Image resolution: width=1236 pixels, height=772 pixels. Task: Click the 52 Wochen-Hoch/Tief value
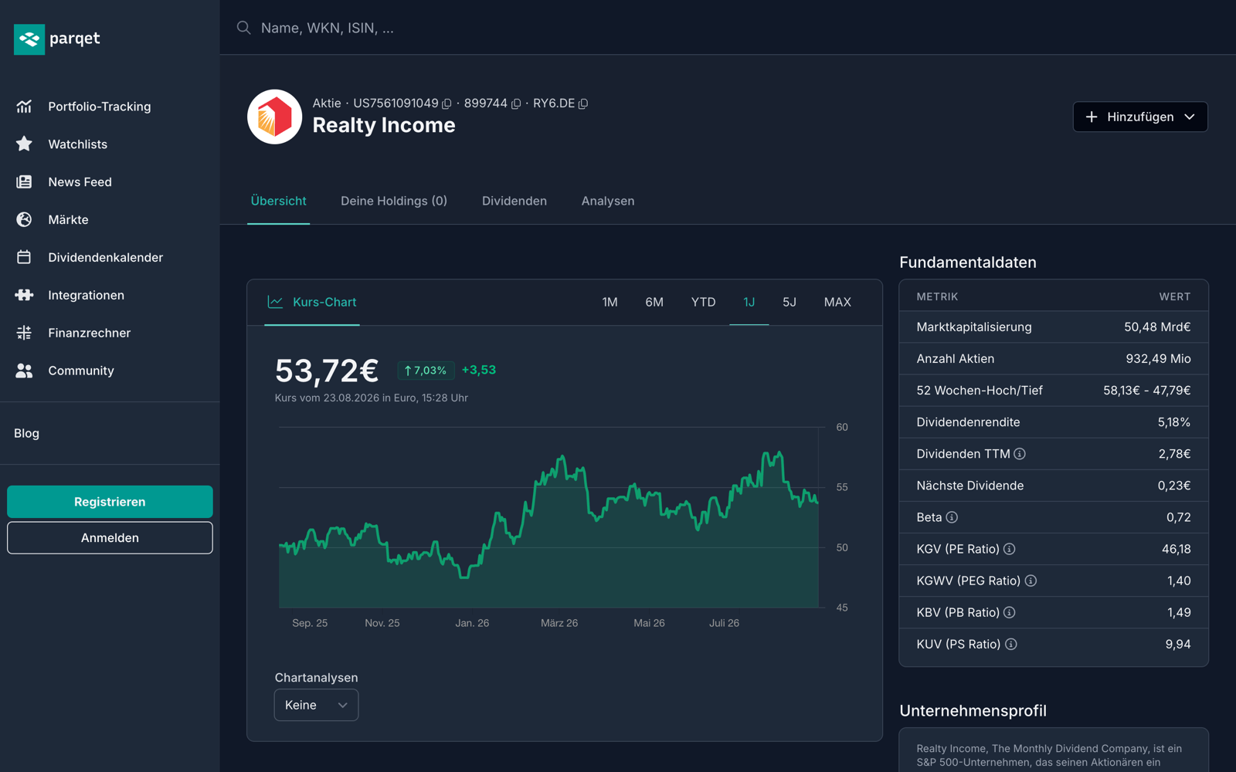(1146, 391)
